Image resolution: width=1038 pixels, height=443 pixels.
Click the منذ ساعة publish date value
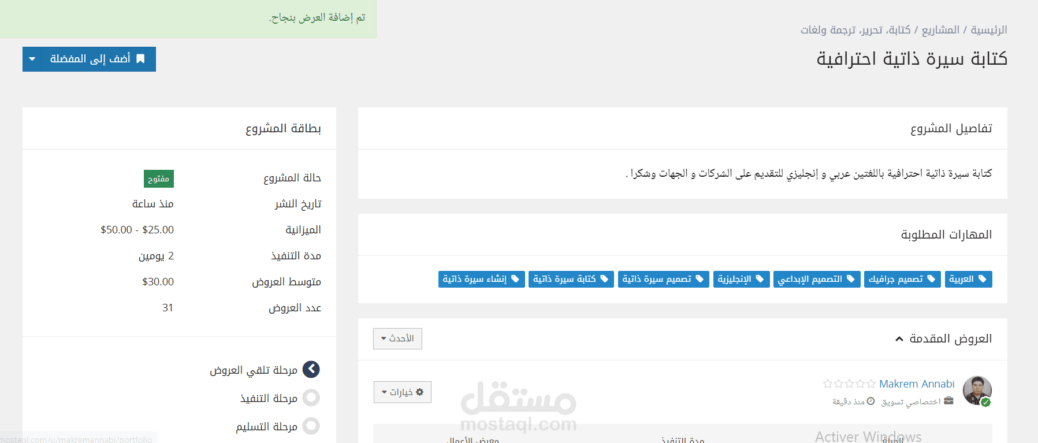[x=152, y=204]
